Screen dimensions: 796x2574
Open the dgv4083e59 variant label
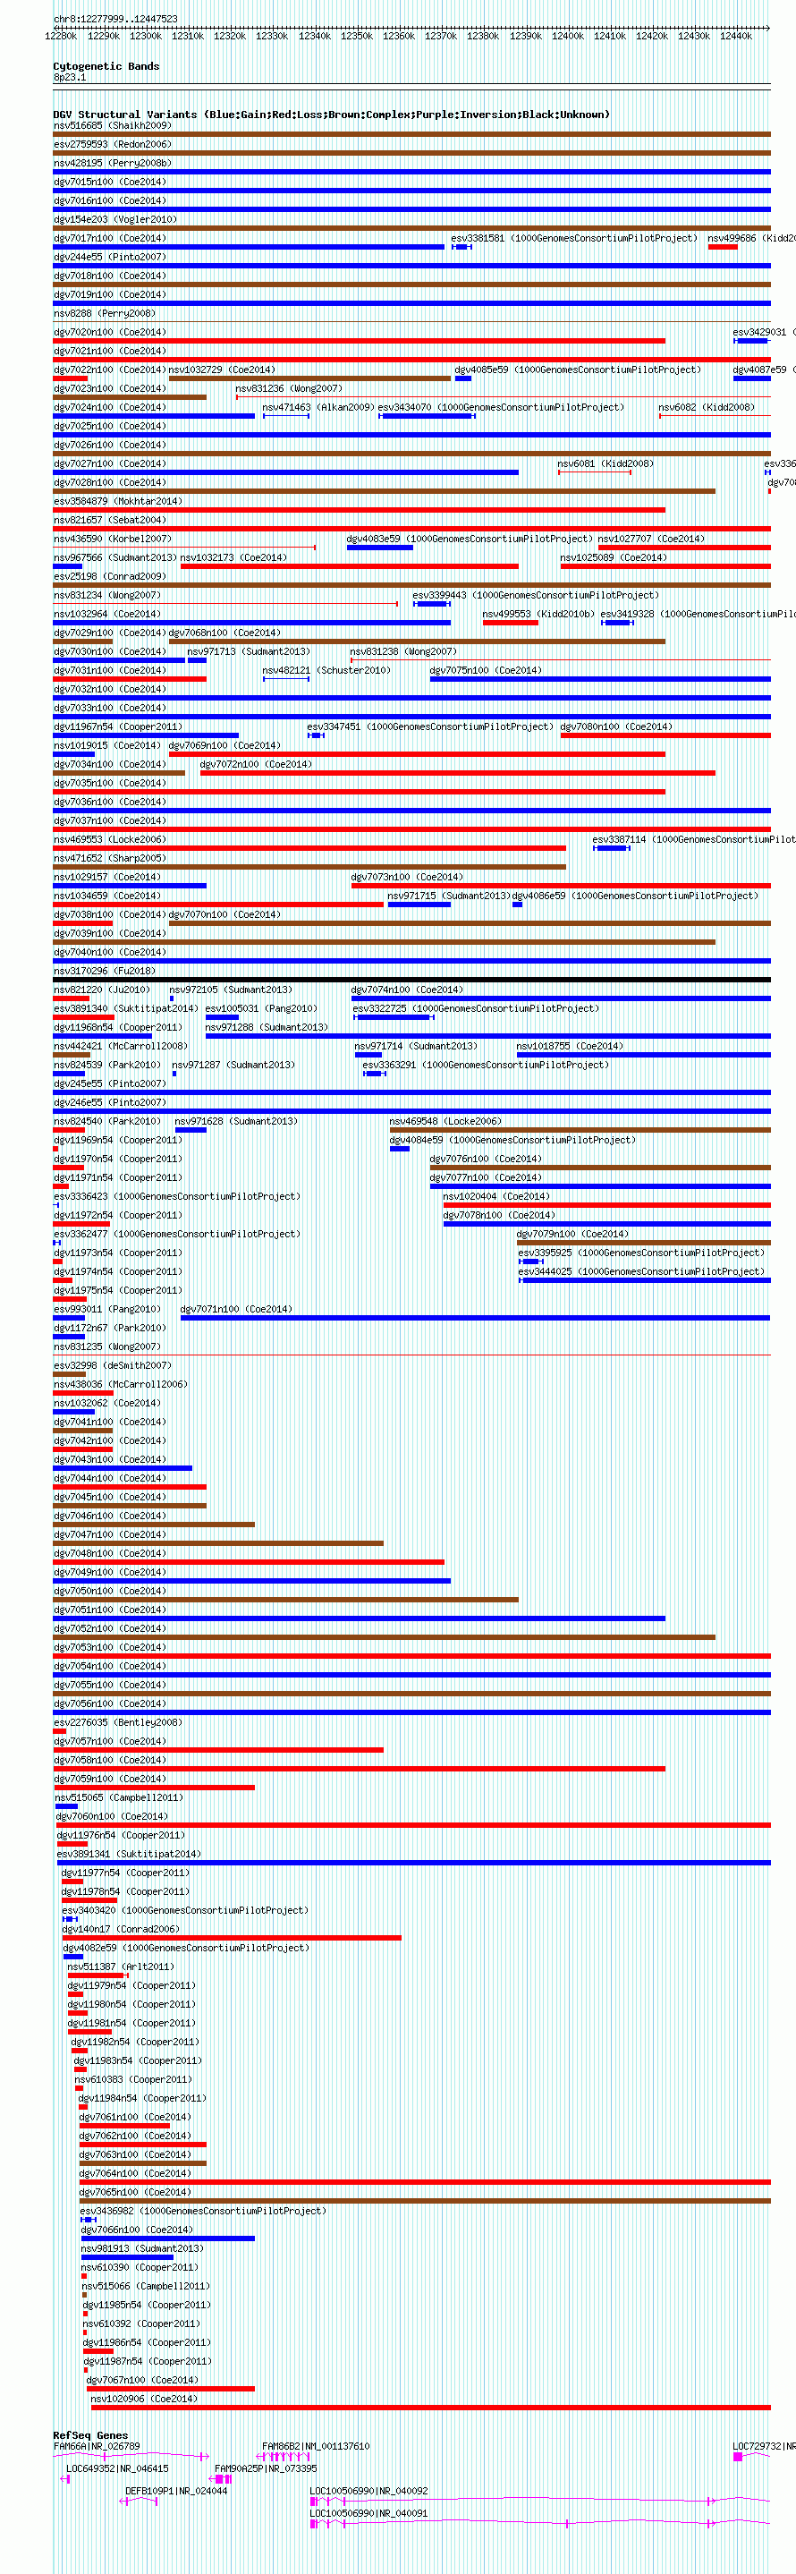pyautogui.click(x=470, y=539)
